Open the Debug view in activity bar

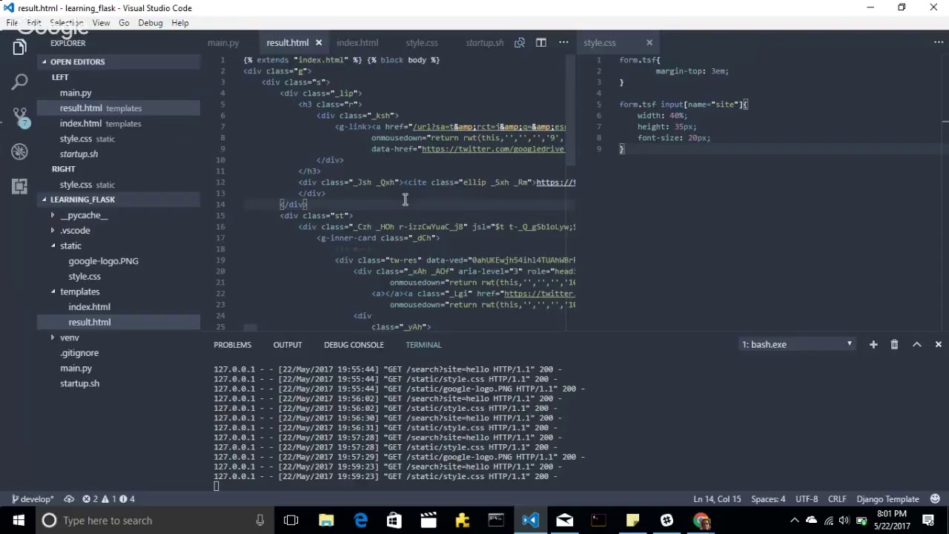point(19,151)
